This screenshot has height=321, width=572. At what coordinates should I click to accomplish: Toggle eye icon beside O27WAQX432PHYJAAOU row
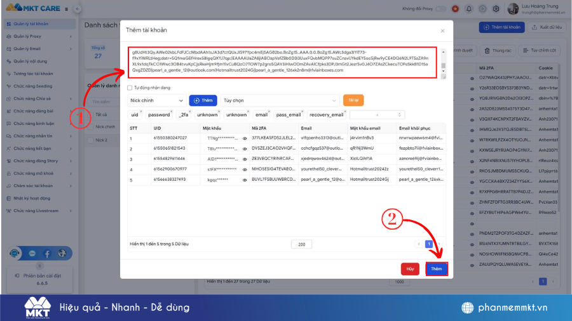[472, 78]
